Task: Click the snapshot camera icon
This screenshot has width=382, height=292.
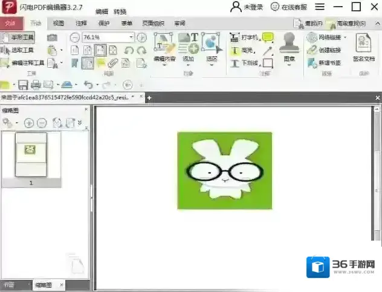Action: click(52, 37)
